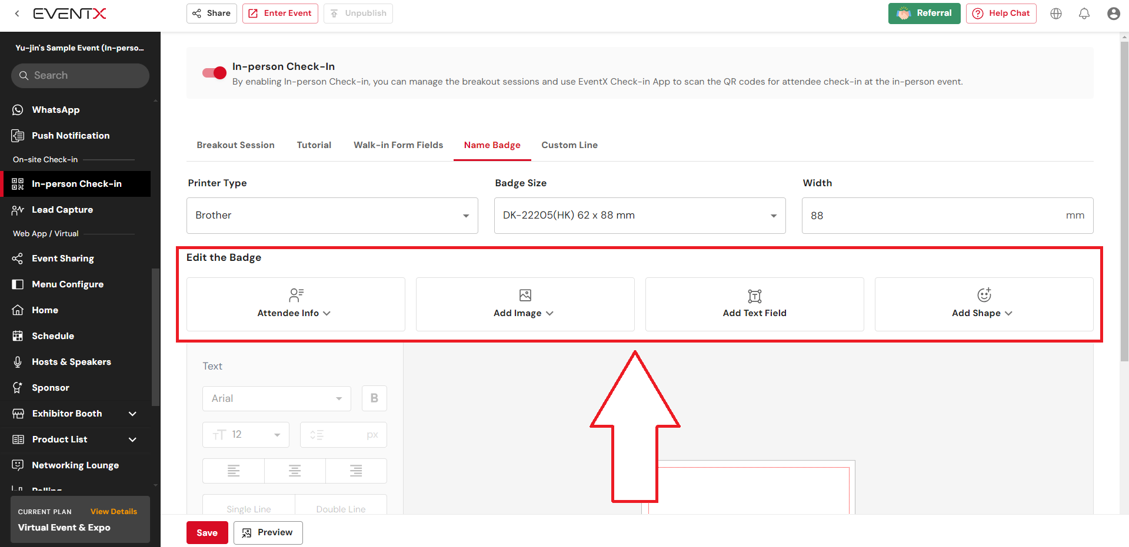
Task: Open the Badge Size dropdown
Action: [x=640, y=216]
